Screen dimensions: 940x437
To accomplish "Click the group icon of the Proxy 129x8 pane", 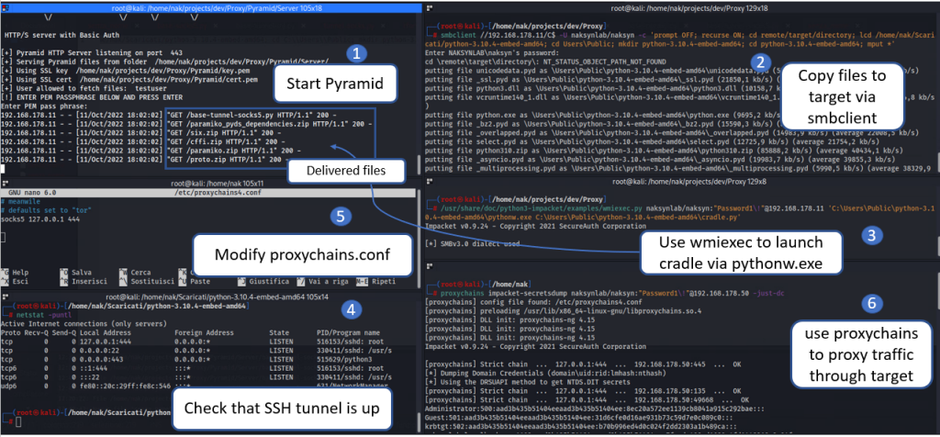I will 430,180.
